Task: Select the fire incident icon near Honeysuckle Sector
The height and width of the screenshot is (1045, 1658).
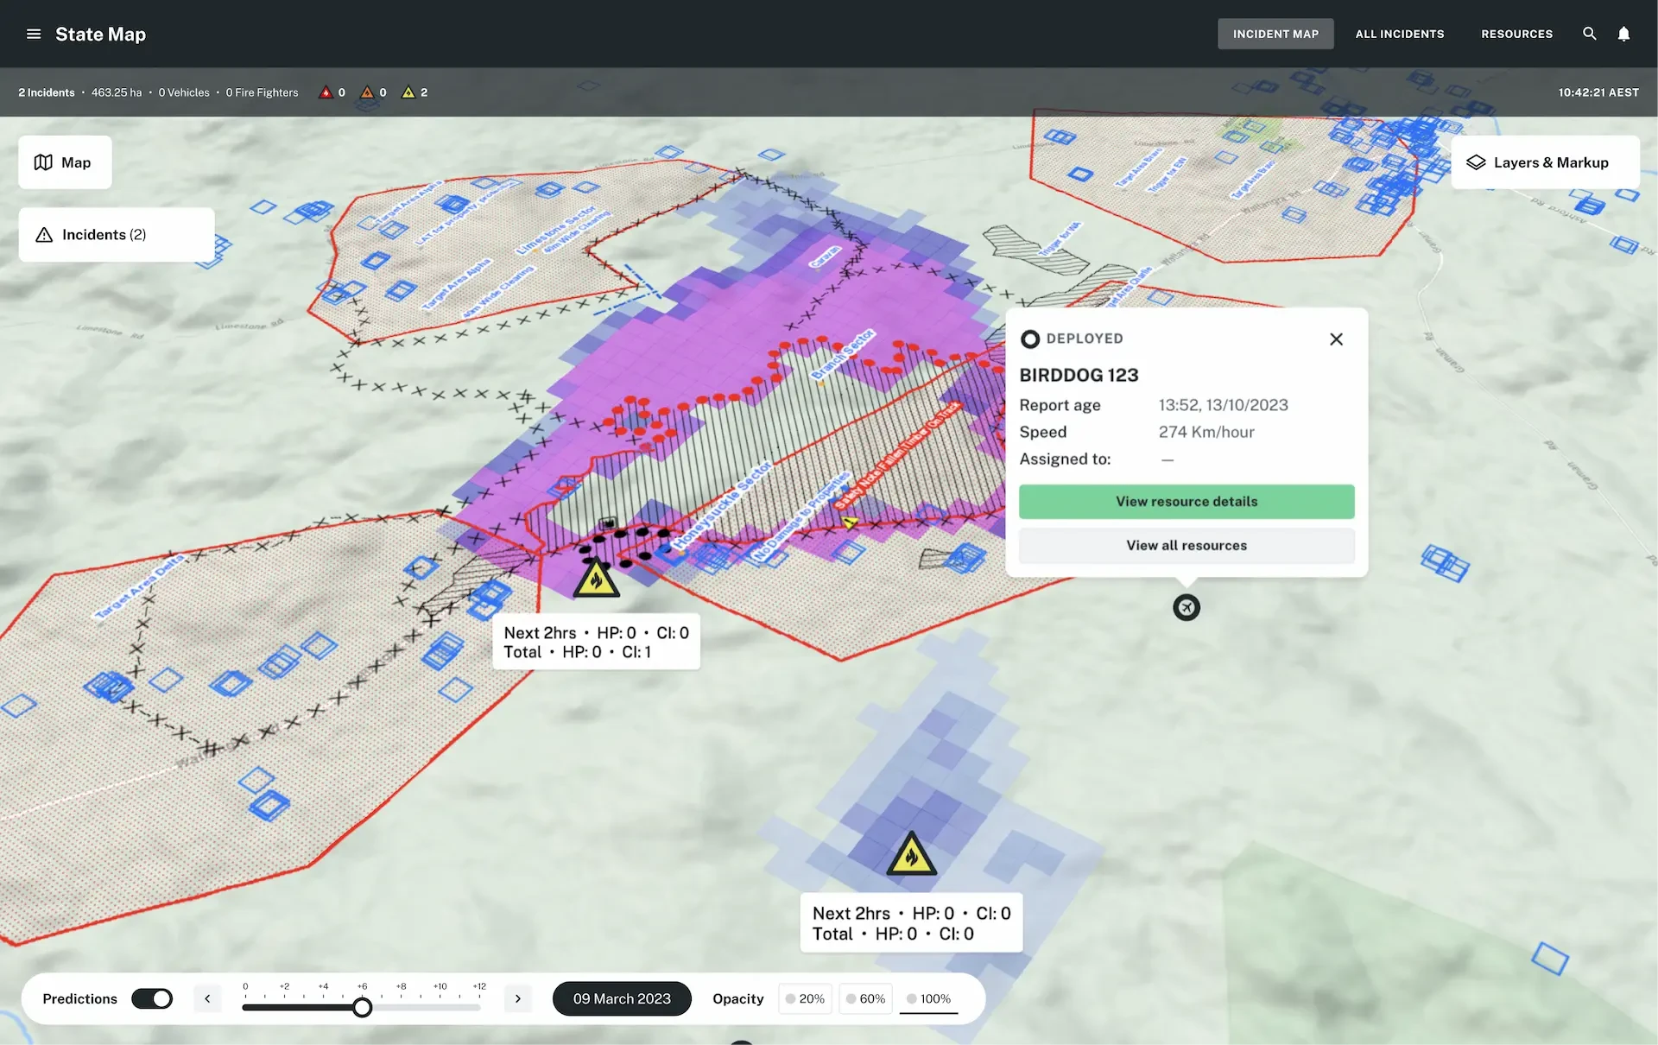Action: [596, 579]
